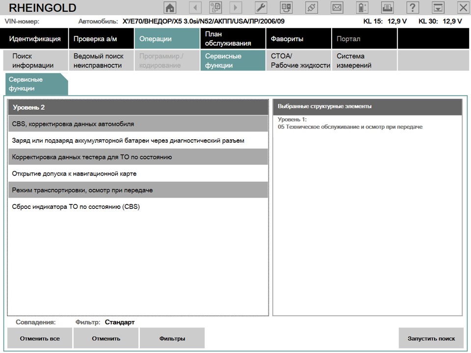Open the Фильтры button
Image resolution: width=471 pixels, height=353 pixels.
[172, 338]
